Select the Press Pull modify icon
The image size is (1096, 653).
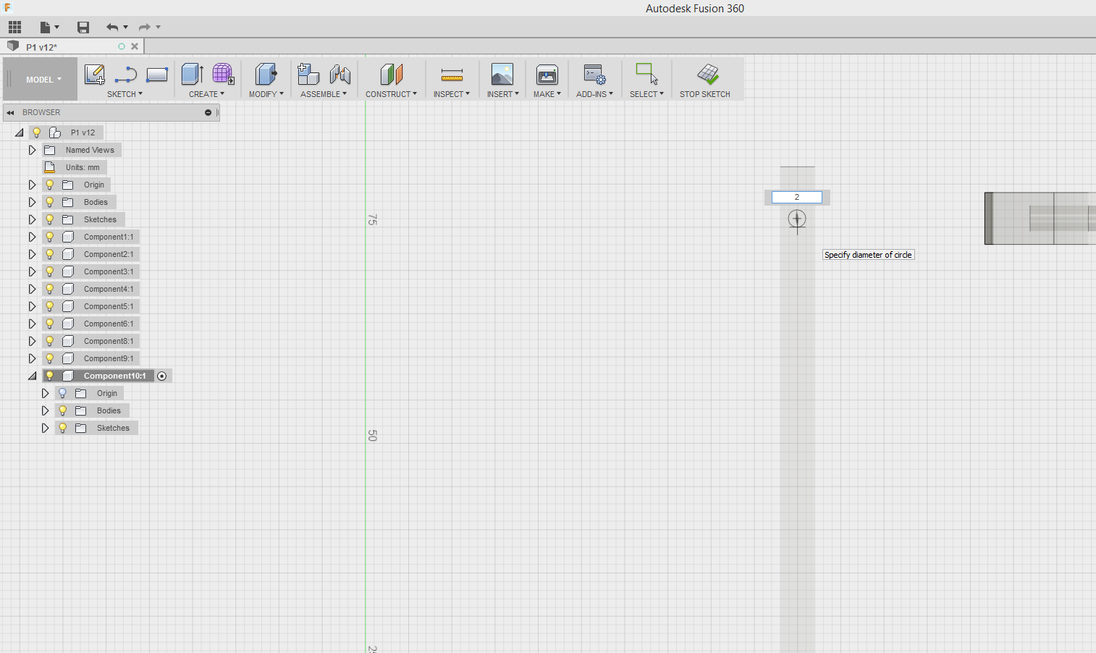(266, 74)
